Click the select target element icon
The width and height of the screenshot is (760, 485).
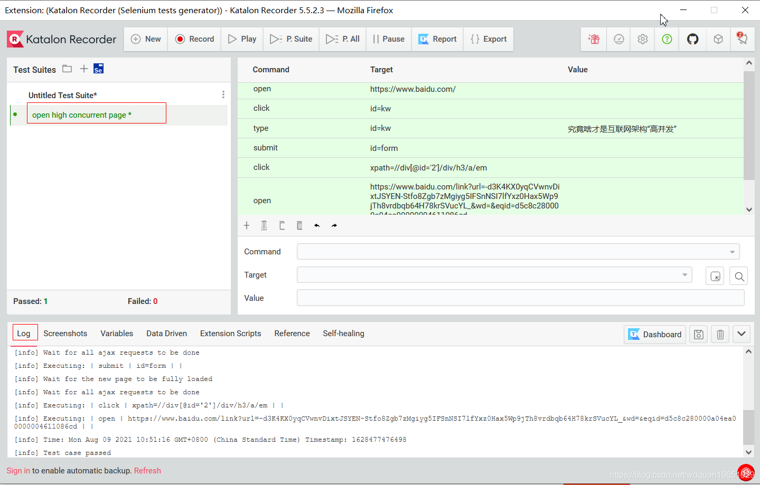(715, 276)
